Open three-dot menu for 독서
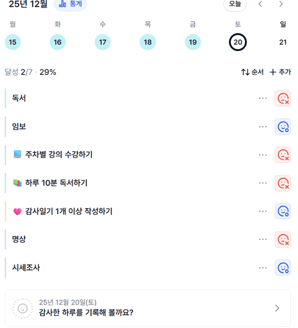The width and height of the screenshot is (298, 328). (x=263, y=98)
